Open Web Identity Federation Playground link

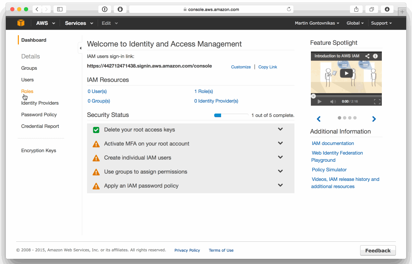[x=337, y=156]
